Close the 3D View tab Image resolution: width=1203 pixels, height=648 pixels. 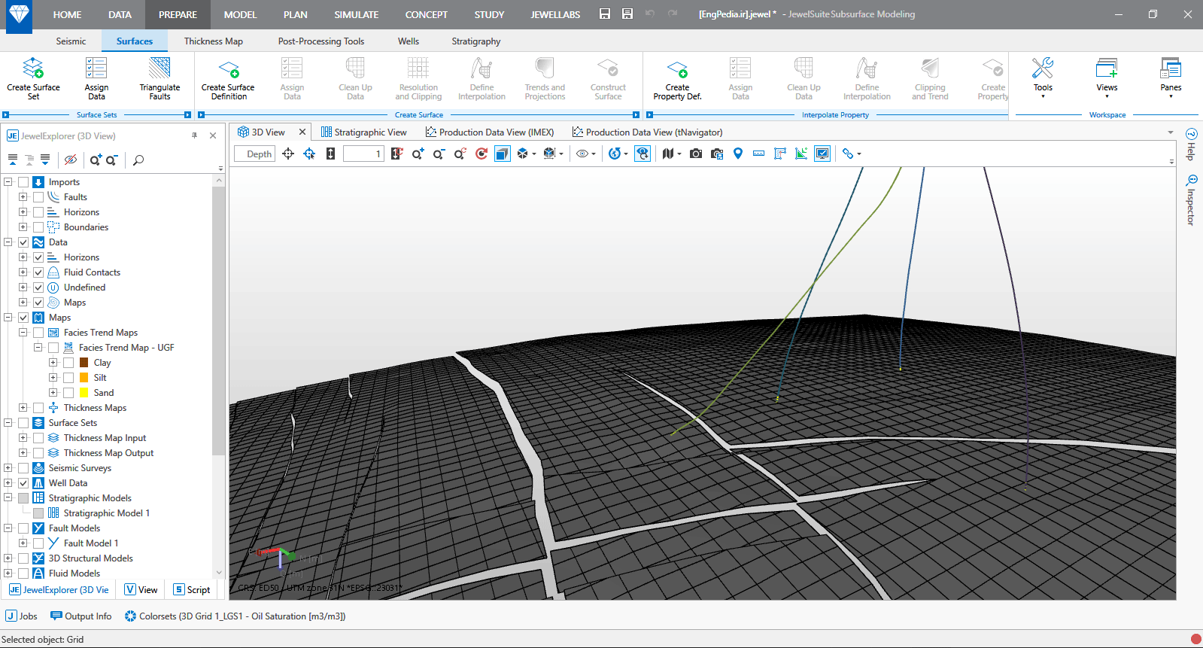[302, 132]
